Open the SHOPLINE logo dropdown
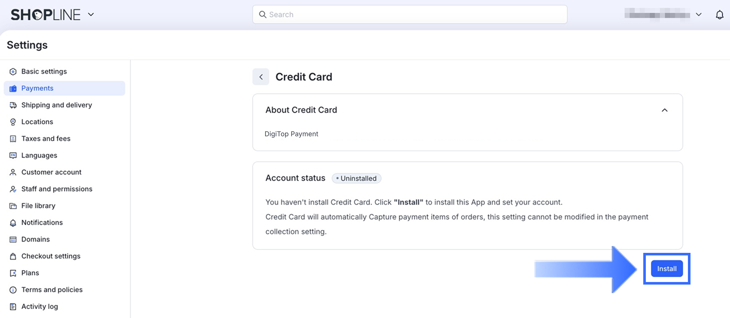730x318 pixels. [91, 15]
